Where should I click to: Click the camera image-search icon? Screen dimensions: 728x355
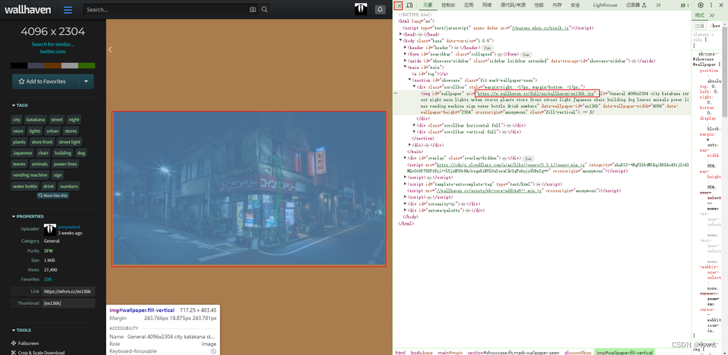[x=253, y=9]
